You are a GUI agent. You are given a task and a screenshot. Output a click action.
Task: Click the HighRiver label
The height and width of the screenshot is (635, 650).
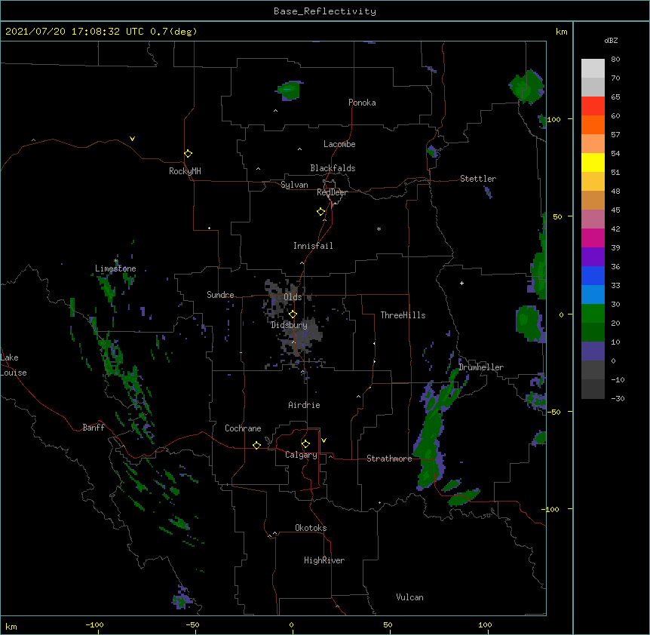tap(324, 560)
